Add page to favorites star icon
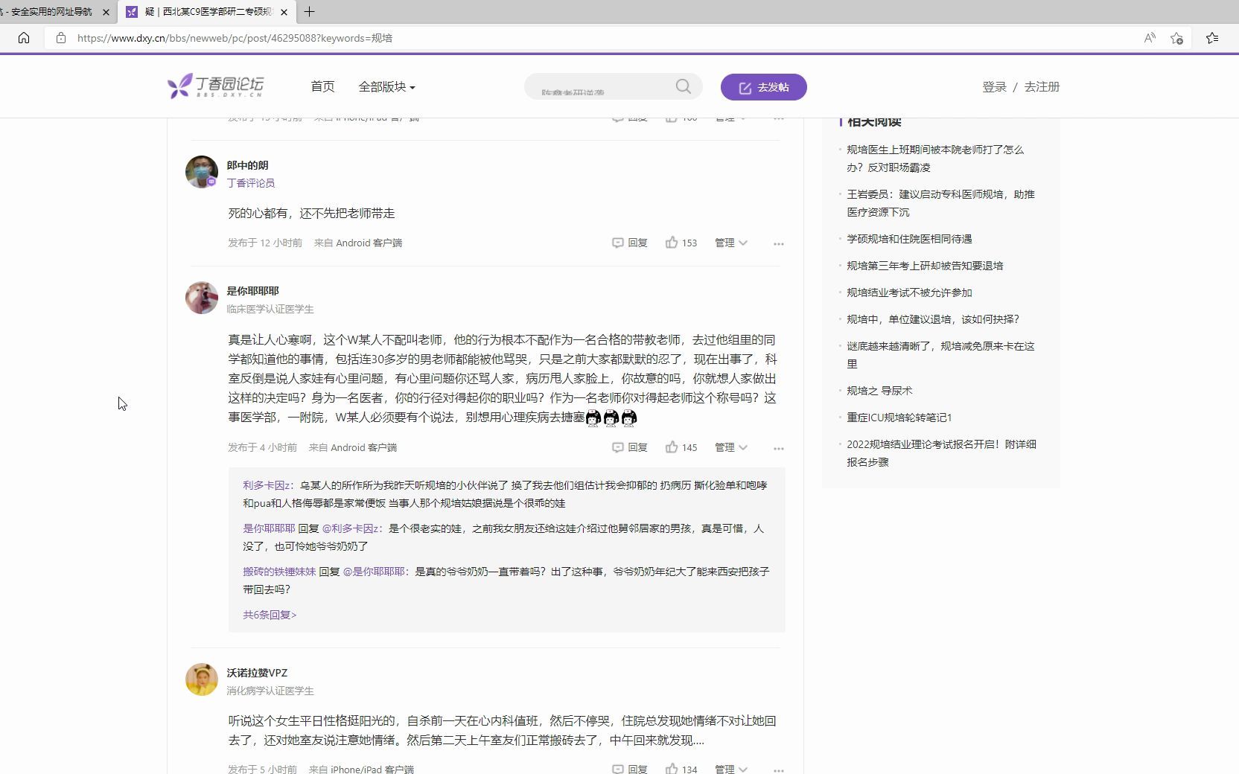 click(1176, 38)
